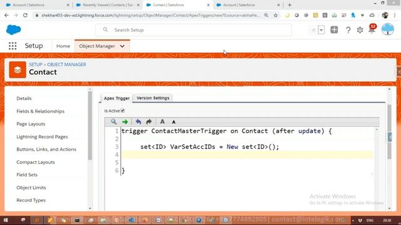Open Lightning Record Pages

[x=42, y=137]
